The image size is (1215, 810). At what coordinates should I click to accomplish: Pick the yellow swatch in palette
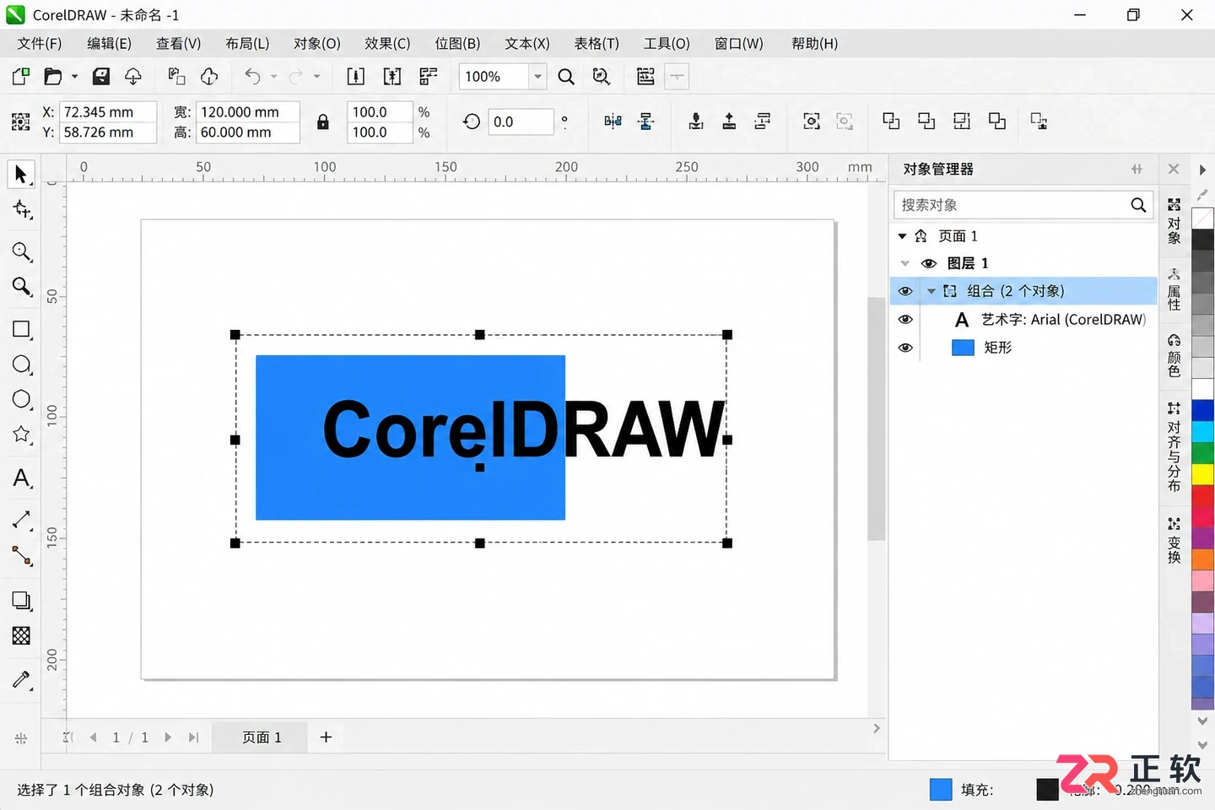[x=1202, y=474]
